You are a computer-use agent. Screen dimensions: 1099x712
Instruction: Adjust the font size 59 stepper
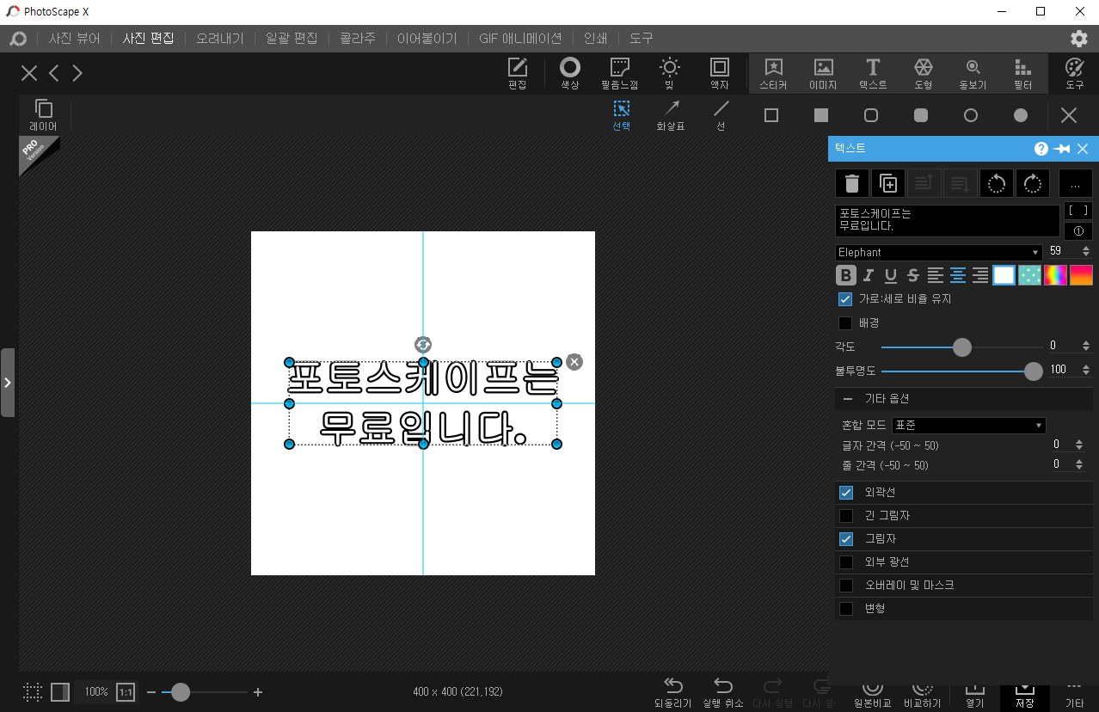(1086, 252)
